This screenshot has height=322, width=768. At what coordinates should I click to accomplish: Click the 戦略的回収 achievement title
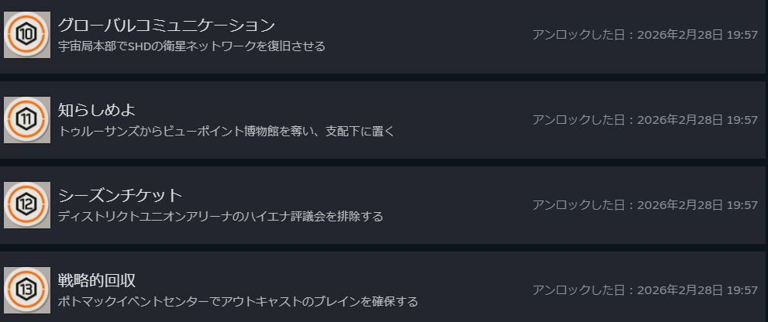click(97, 280)
